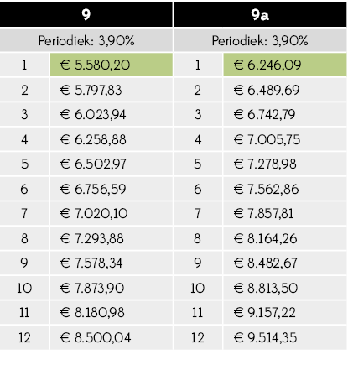Click the column header labeled 9
Screen dimensions: 348x365
86,14
